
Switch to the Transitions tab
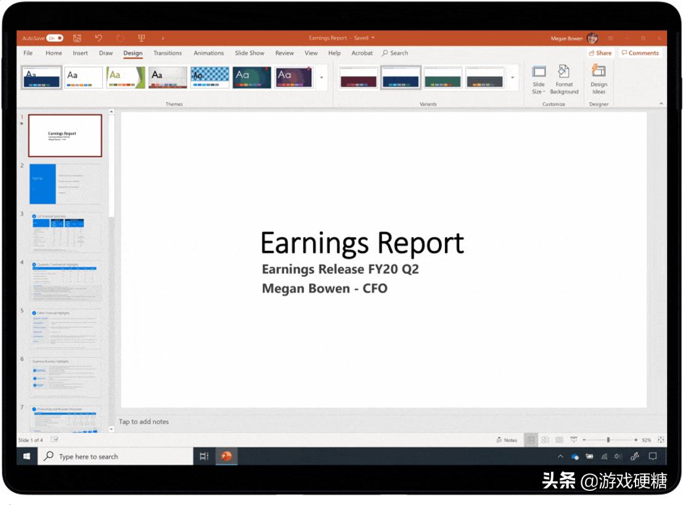click(167, 53)
